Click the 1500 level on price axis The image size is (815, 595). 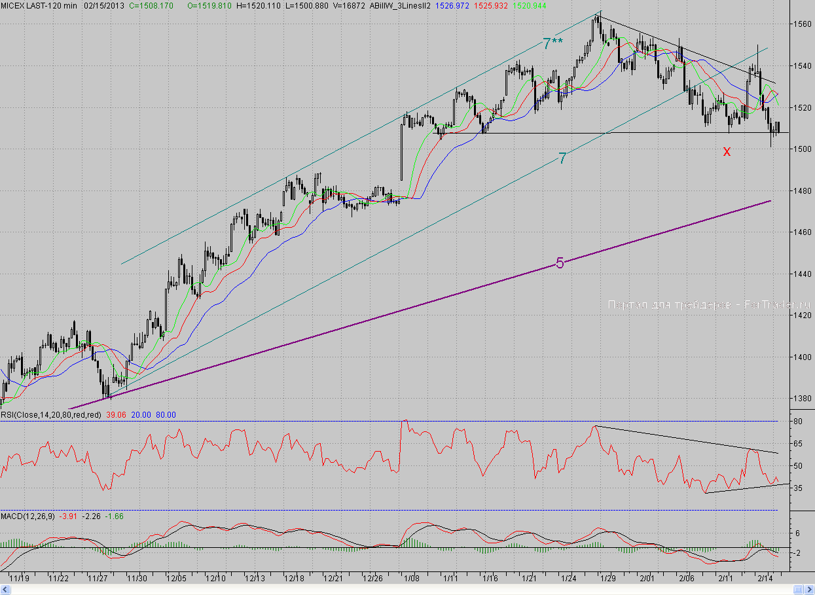pyautogui.click(x=802, y=149)
